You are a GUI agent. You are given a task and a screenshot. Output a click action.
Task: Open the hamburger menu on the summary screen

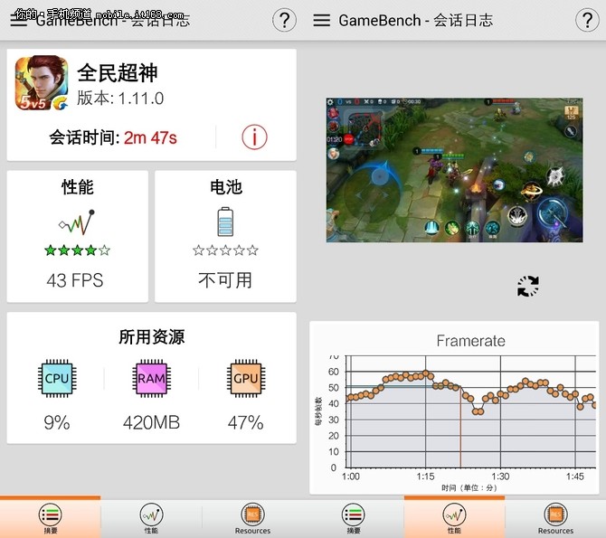pyautogui.click(x=18, y=20)
